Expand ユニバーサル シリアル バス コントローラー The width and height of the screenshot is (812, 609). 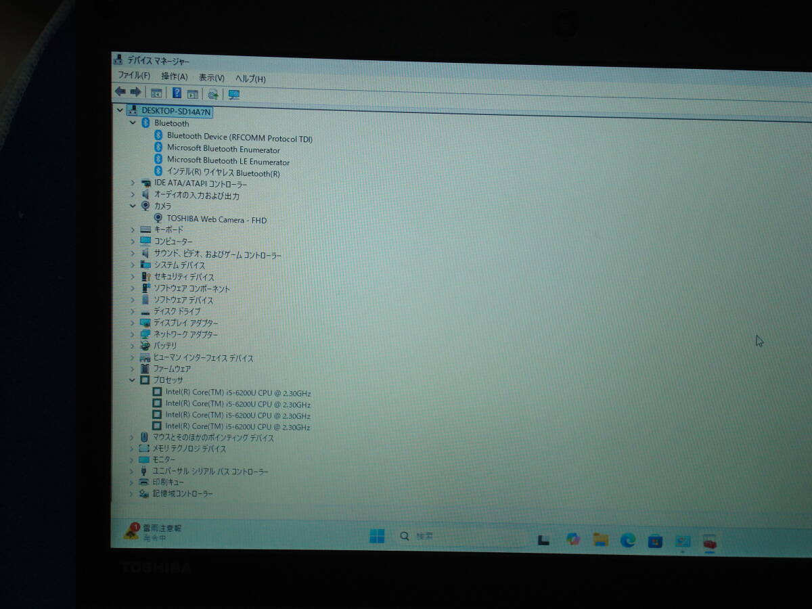tap(132, 470)
